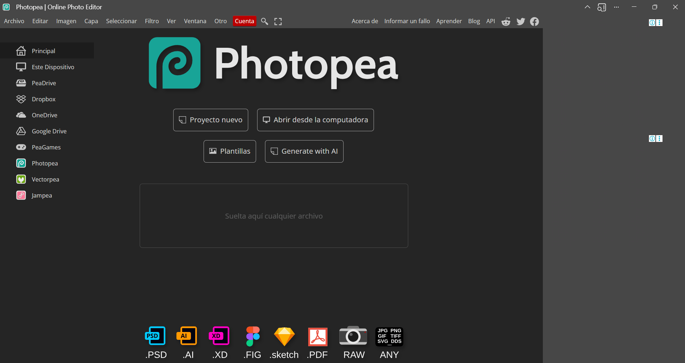The width and height of the screenshot is (685, 363).
Task: Open the Capa menu
Action: (x=91, y=21)
